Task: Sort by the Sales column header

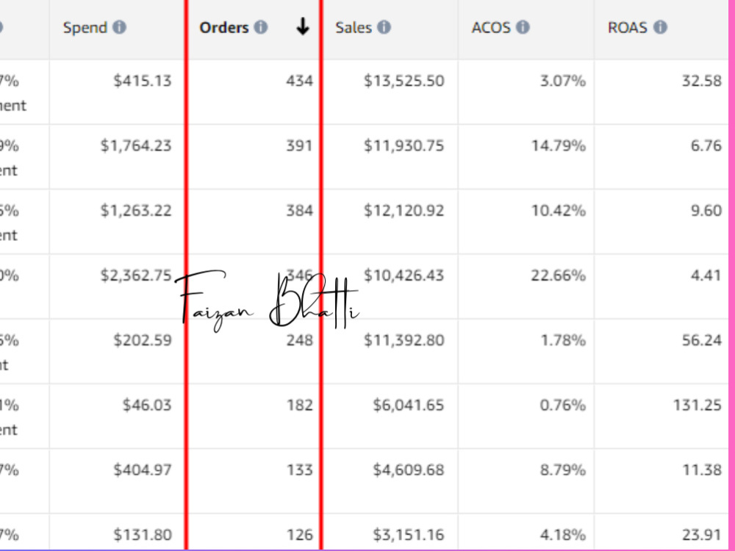Action: [354, 28]
